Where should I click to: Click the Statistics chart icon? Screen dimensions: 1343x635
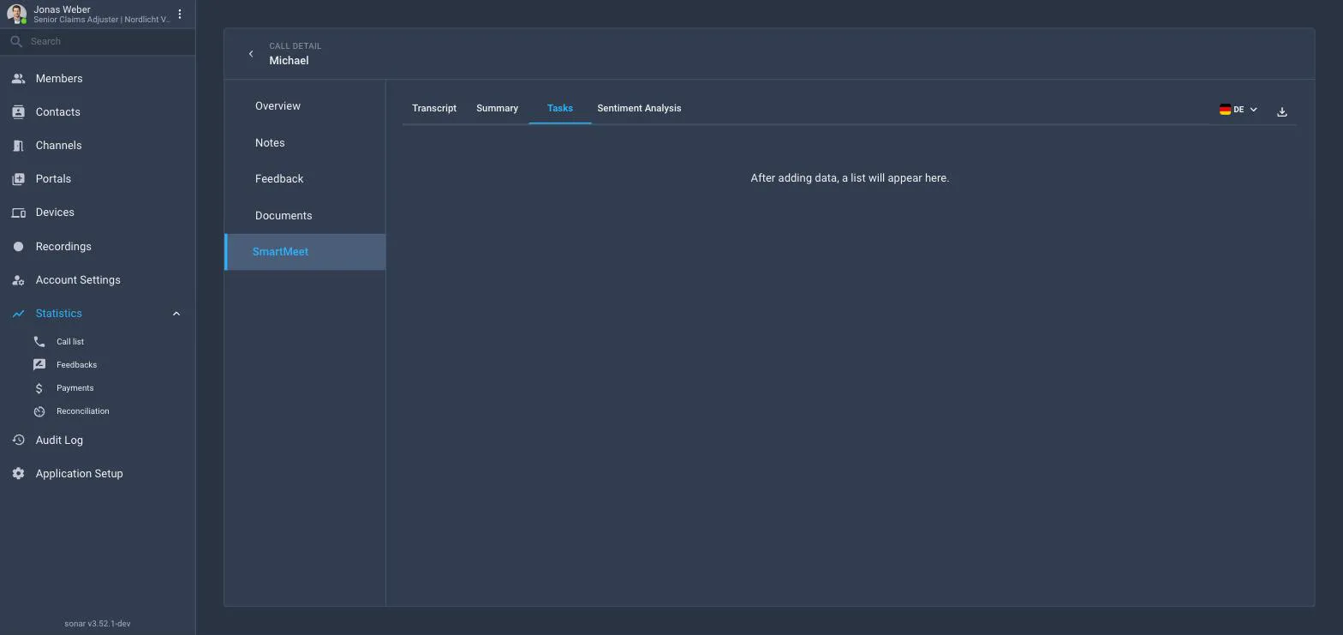click(18, 314)
